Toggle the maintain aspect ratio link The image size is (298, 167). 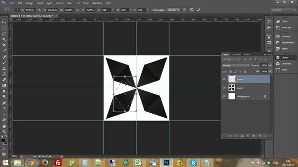pos(78,10)
